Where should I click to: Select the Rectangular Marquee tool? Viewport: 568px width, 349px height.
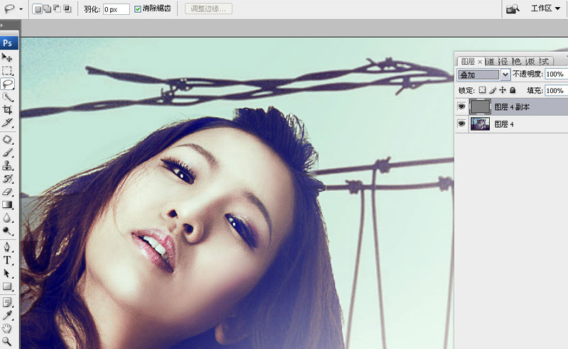point(7,71)
